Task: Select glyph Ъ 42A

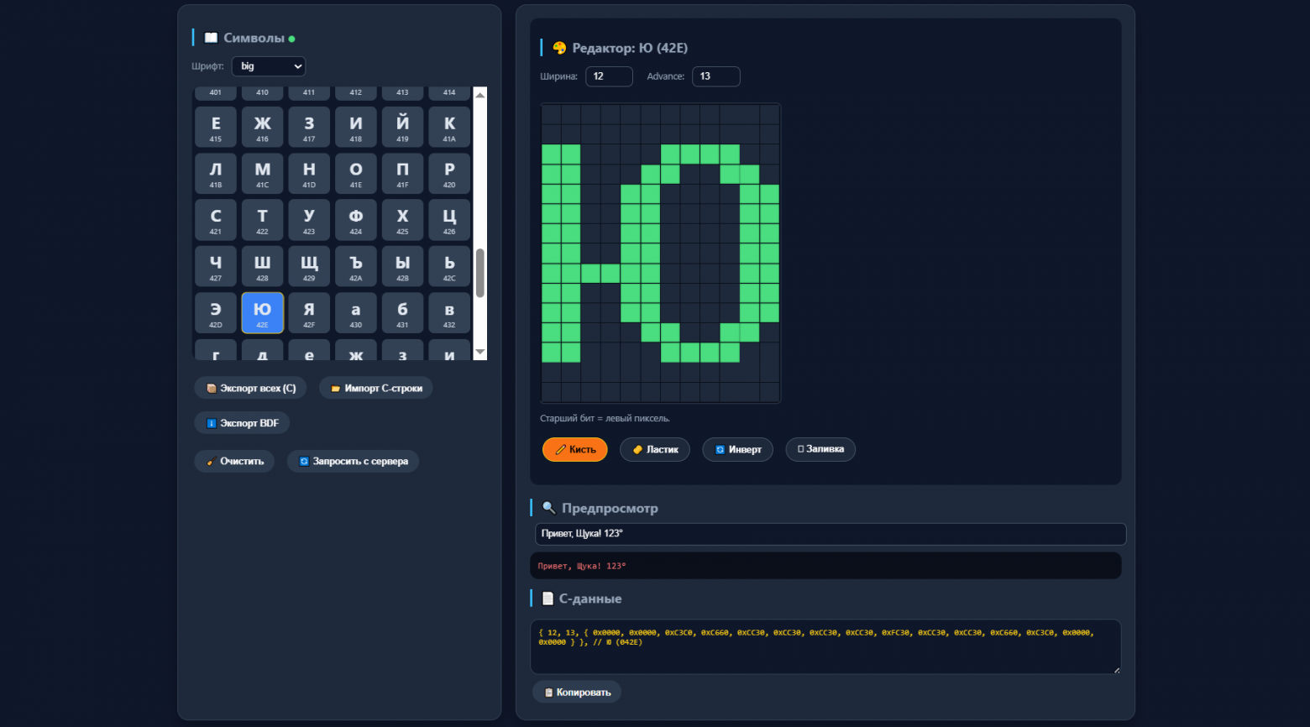Action: tap(356, 267)
